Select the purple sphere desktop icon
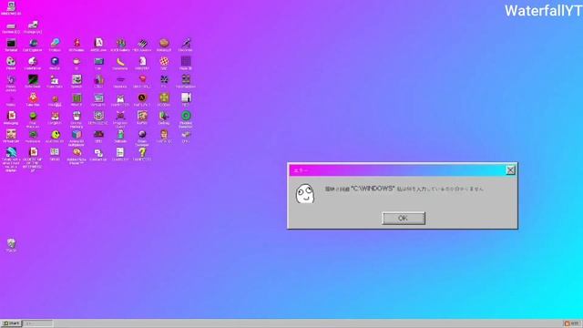Image resolution: width=583 pixels, height=328 pixels. pos(142,134)
